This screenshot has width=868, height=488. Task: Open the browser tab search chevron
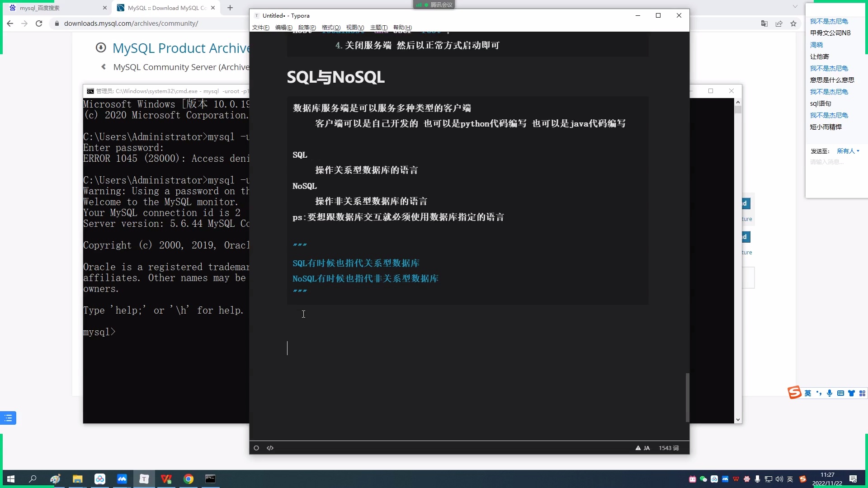coord(795,7)
